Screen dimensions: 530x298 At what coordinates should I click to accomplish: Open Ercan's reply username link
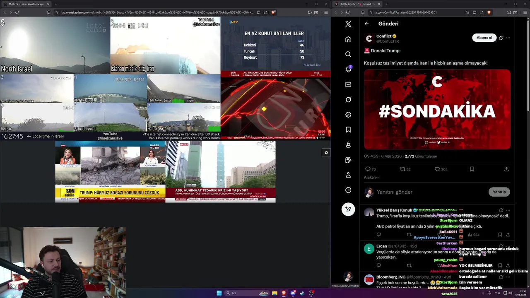(x=382, y=246)
